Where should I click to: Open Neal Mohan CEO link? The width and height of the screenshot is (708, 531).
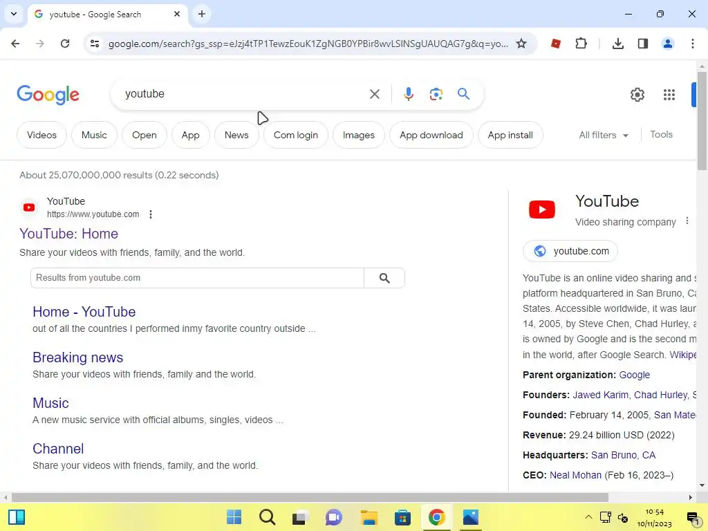click(575, 476)
